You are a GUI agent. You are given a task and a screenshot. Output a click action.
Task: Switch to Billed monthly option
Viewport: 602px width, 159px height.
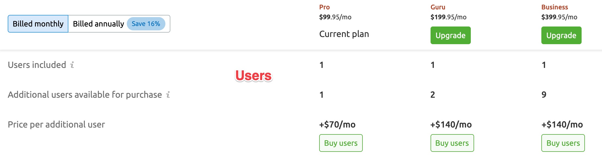[x=38, y=24]
